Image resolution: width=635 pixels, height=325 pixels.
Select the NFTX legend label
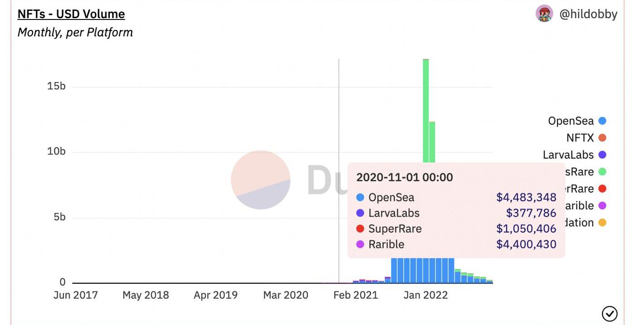[580, 138]
